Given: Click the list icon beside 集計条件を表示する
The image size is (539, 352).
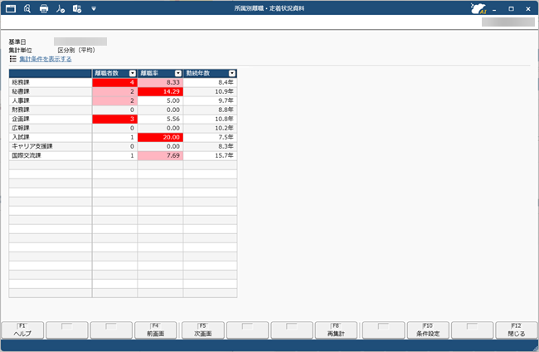Looking at the screenshot, I should 13,59.
